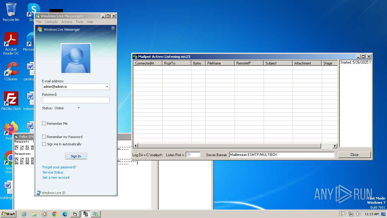The image size is (387, 218).
Task: Click the display picture avatar in Messenger
Action: point(76,58)
